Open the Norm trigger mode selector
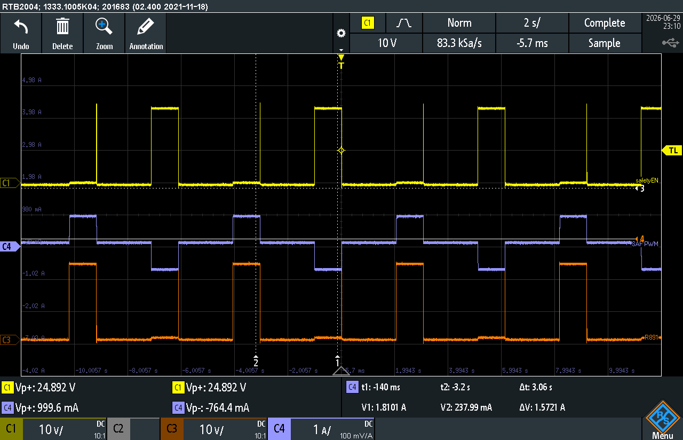 [x=459, y=23]
